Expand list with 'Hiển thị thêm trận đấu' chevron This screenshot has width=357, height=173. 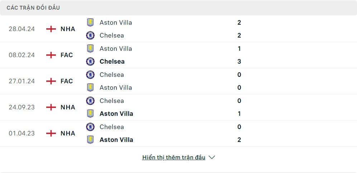(x=212, y=157)
